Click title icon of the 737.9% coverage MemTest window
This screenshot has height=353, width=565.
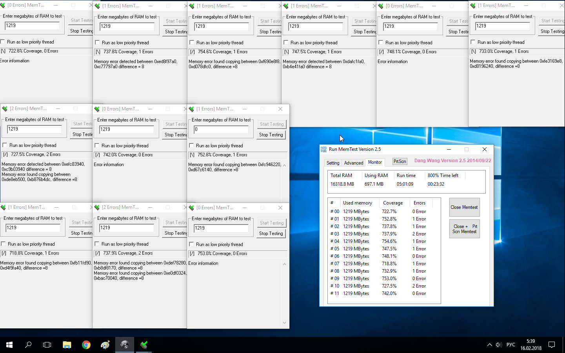[x=97, y=207]
